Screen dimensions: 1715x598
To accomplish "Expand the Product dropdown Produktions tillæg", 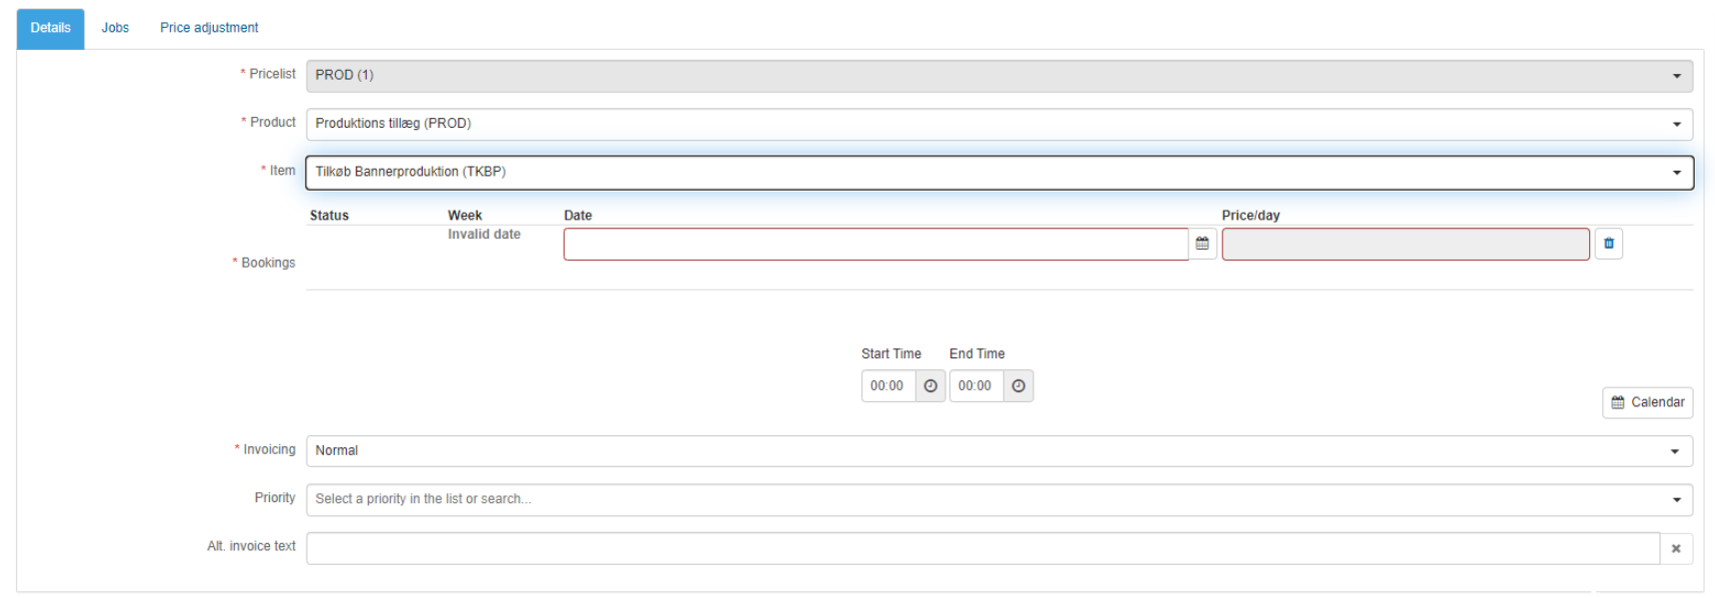I will pos(999,124).
